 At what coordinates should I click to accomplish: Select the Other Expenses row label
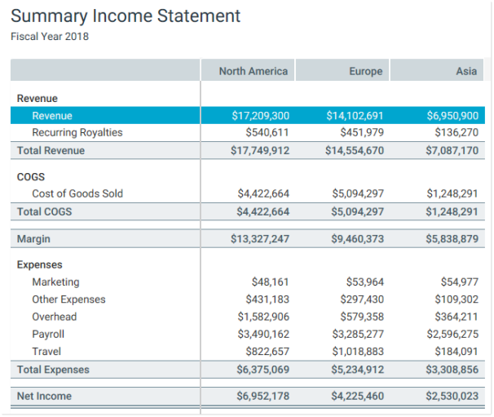[68, 299]
